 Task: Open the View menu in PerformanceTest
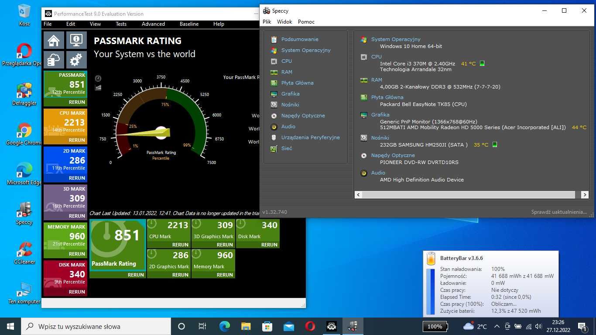pos(95,24)
